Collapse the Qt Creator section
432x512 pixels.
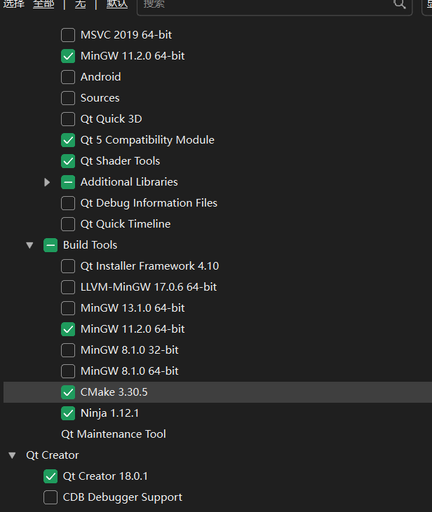(12, 455)
